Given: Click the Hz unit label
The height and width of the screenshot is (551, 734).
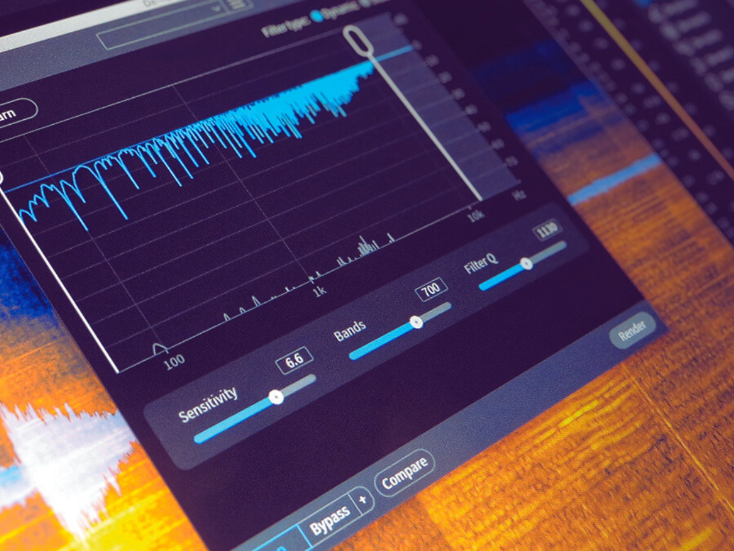Looking at the screenshot, I should 518,194.
